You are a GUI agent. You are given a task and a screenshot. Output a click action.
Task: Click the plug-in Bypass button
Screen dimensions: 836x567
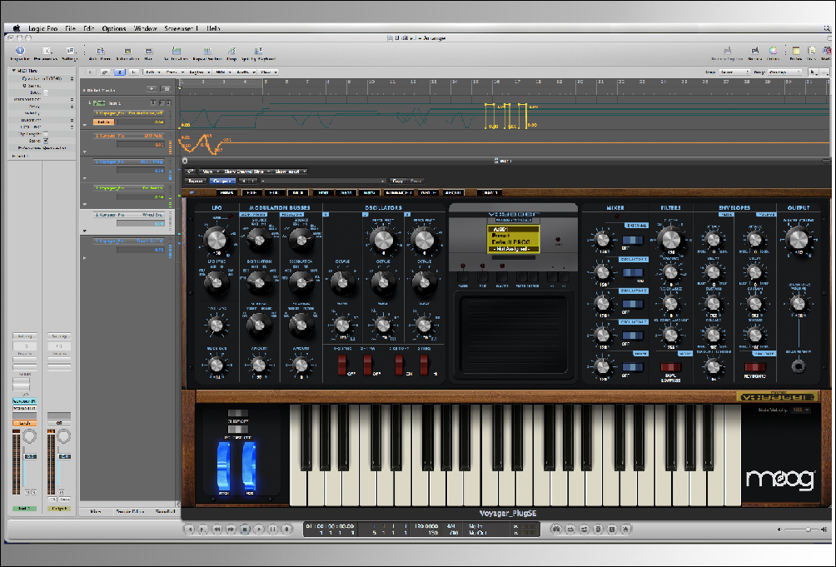(196, 181)
